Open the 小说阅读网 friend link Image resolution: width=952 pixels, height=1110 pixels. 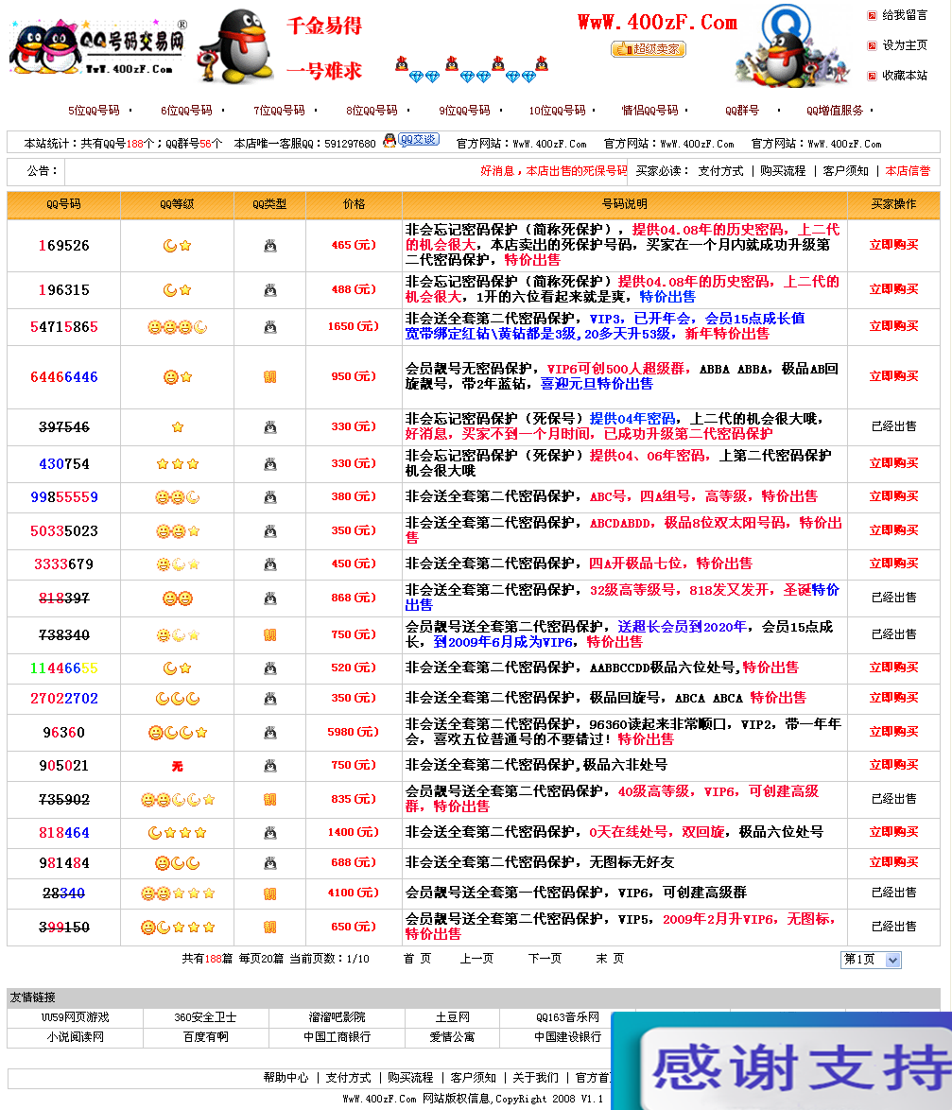(x=75, y=1037)
